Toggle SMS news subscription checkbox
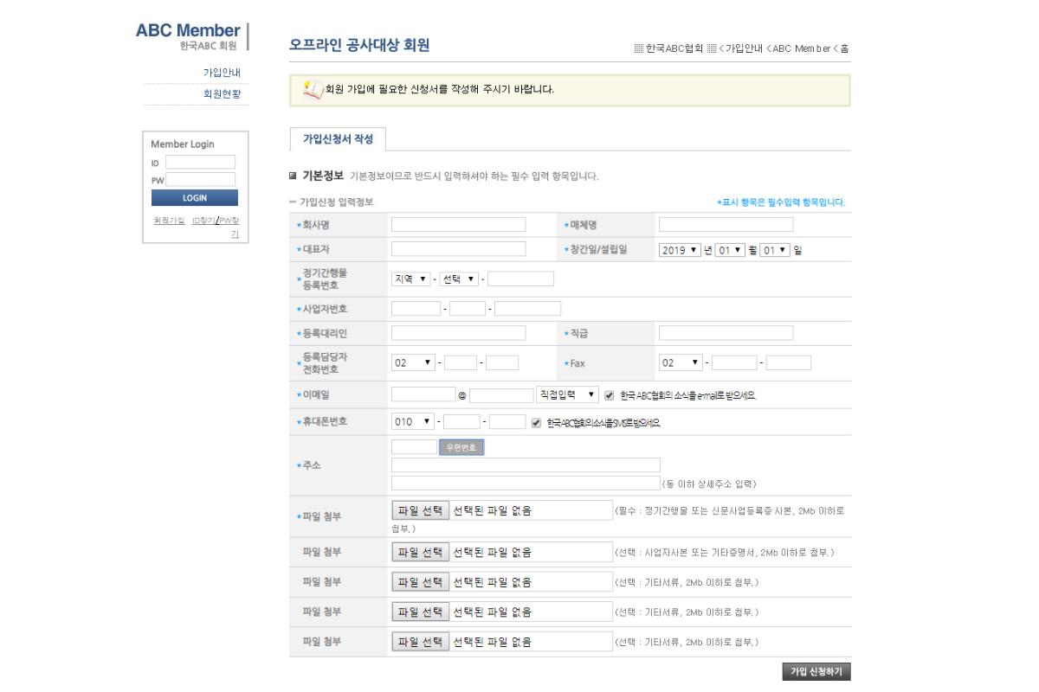The height and width of the screenshot is (692, 1039). (x=536, y=423)
